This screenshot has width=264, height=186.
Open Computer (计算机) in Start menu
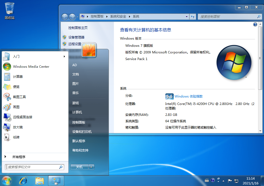click(77, 112)
